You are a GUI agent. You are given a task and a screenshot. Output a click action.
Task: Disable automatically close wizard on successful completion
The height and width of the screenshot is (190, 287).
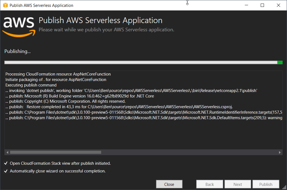pos(6,171)
